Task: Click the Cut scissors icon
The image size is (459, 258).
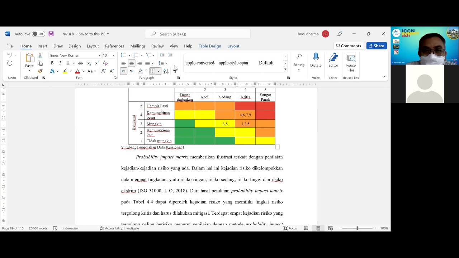Action: (x=40, y=55)
